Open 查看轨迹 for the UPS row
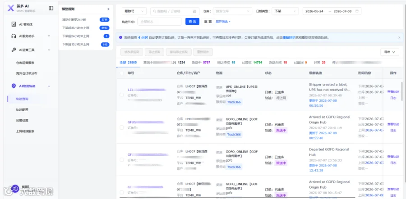 click(x=393, y=92)
